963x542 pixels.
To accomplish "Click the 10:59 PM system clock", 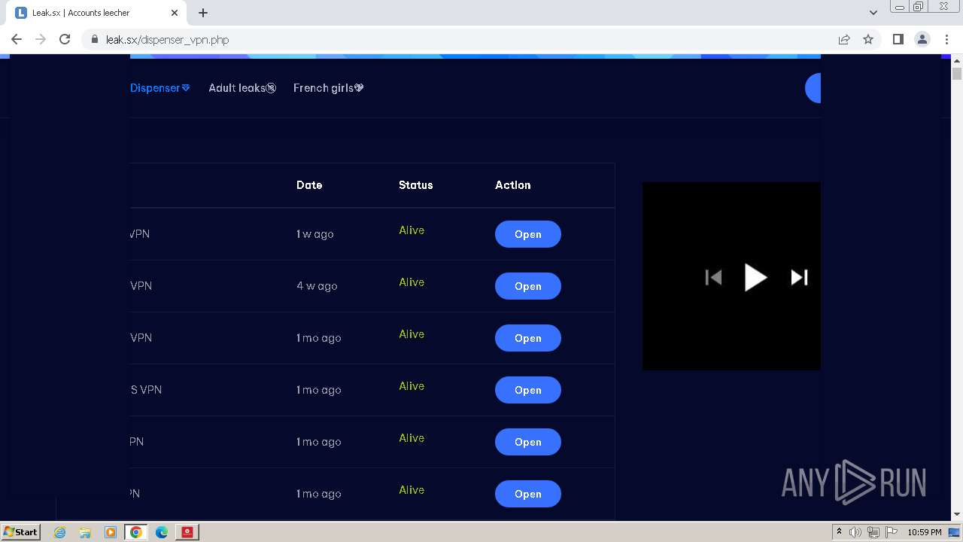I will pos(925,532).
